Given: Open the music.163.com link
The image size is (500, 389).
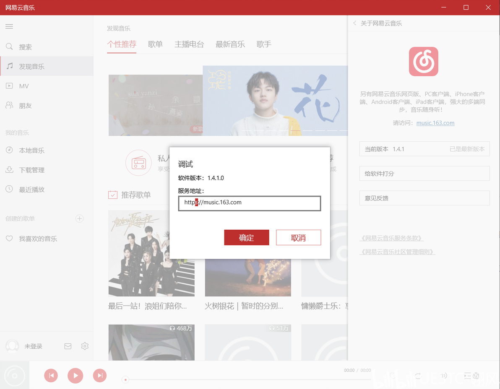Looking at the screenshot, I should pyautogui.click(x=435, y=123).
